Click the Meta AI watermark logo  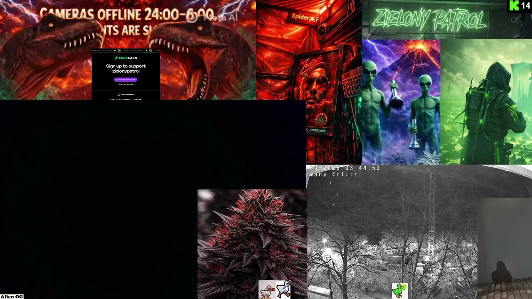pyautogui.click(x=212, y=17)
